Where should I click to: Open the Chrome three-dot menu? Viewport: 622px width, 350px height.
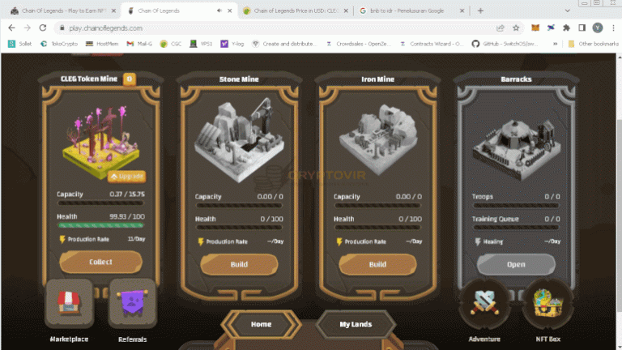click(613, 28)
